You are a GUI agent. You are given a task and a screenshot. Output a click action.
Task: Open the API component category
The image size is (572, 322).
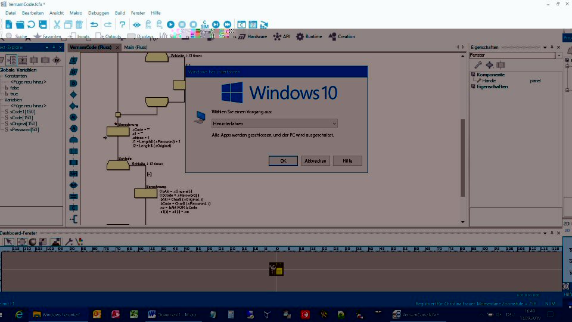(281, 36)
